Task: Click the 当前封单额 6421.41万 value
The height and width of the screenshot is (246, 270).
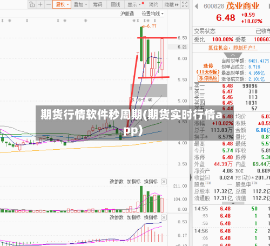Action: pos(259,61)
